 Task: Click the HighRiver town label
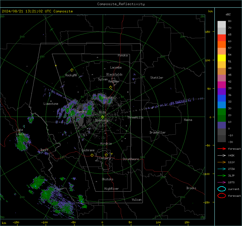pyautogui.click(x=112, y=189)
